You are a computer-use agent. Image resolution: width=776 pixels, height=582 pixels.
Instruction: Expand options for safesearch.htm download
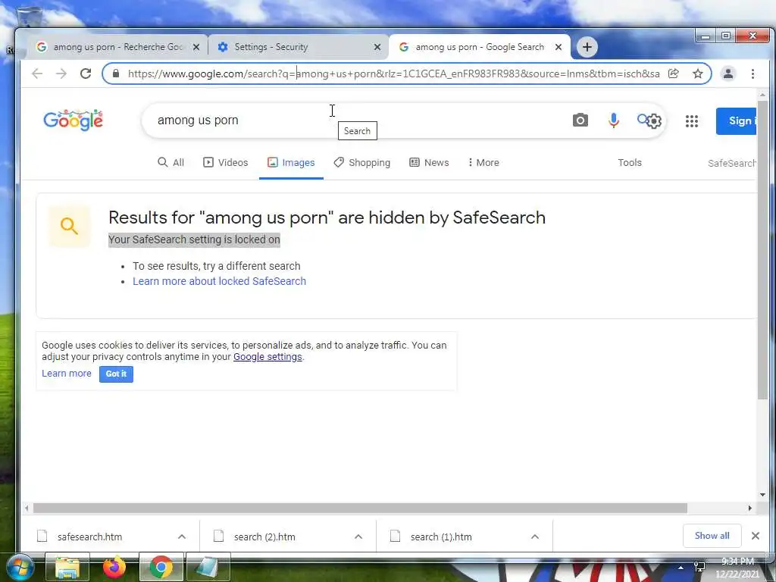pos(182,537)
